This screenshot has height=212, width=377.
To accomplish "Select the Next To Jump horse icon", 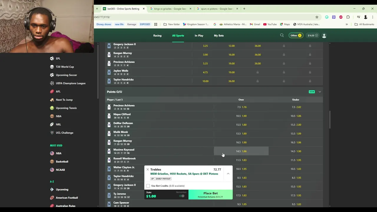I will pos(52,100).
